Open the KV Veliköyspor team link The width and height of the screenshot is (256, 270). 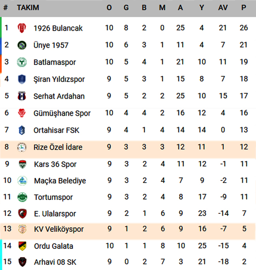point(59,229)
